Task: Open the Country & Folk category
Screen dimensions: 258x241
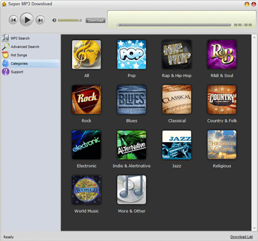Action: 222,99
